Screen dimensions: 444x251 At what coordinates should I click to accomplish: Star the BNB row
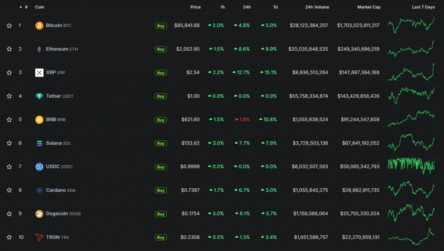[x=10, y=119]
